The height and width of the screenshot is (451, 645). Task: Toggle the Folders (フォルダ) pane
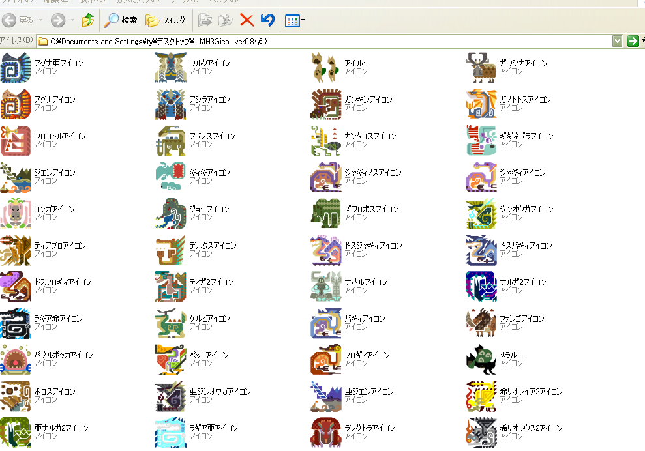click(x=166, y=20)
